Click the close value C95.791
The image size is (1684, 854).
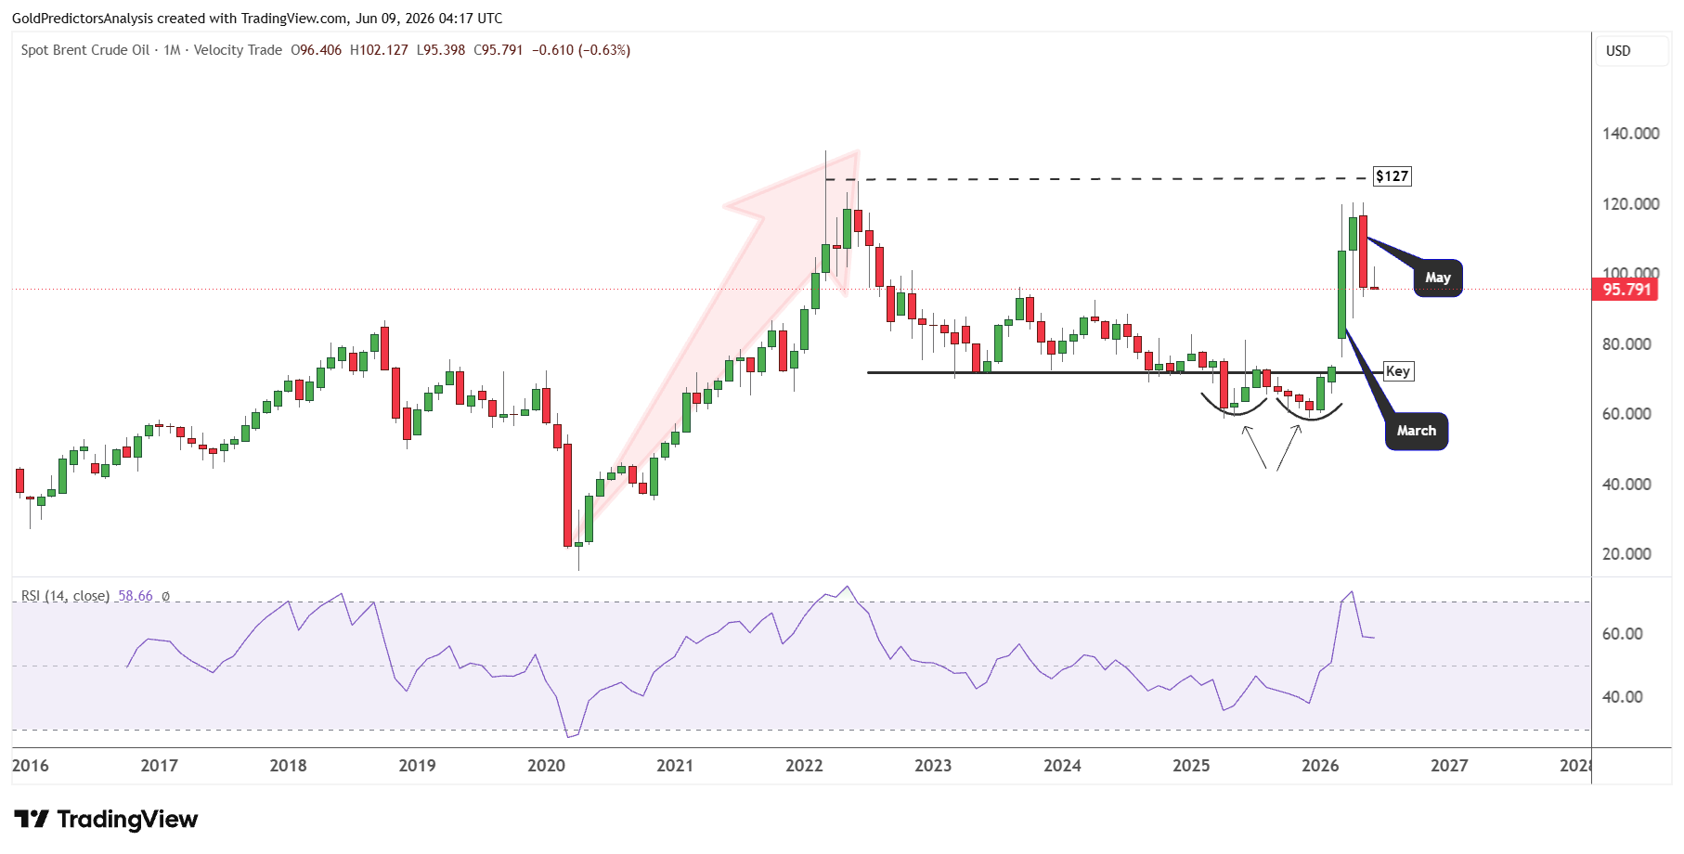point(499,50)
